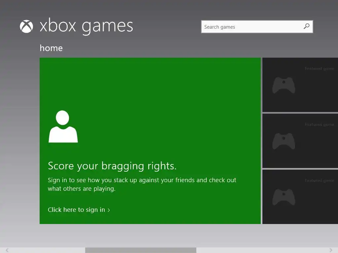The width and height of the screenshot is (338, 253).
Task: Click the right scroll arrow at bottom
Action: 331,250
